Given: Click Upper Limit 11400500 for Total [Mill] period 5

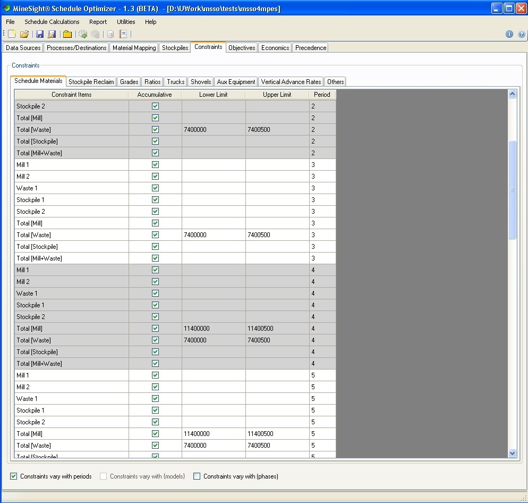Looking at the screenshot, I should 277,433.
